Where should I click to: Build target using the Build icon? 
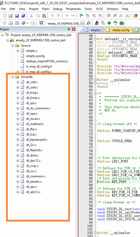click(x=11, y=23)
